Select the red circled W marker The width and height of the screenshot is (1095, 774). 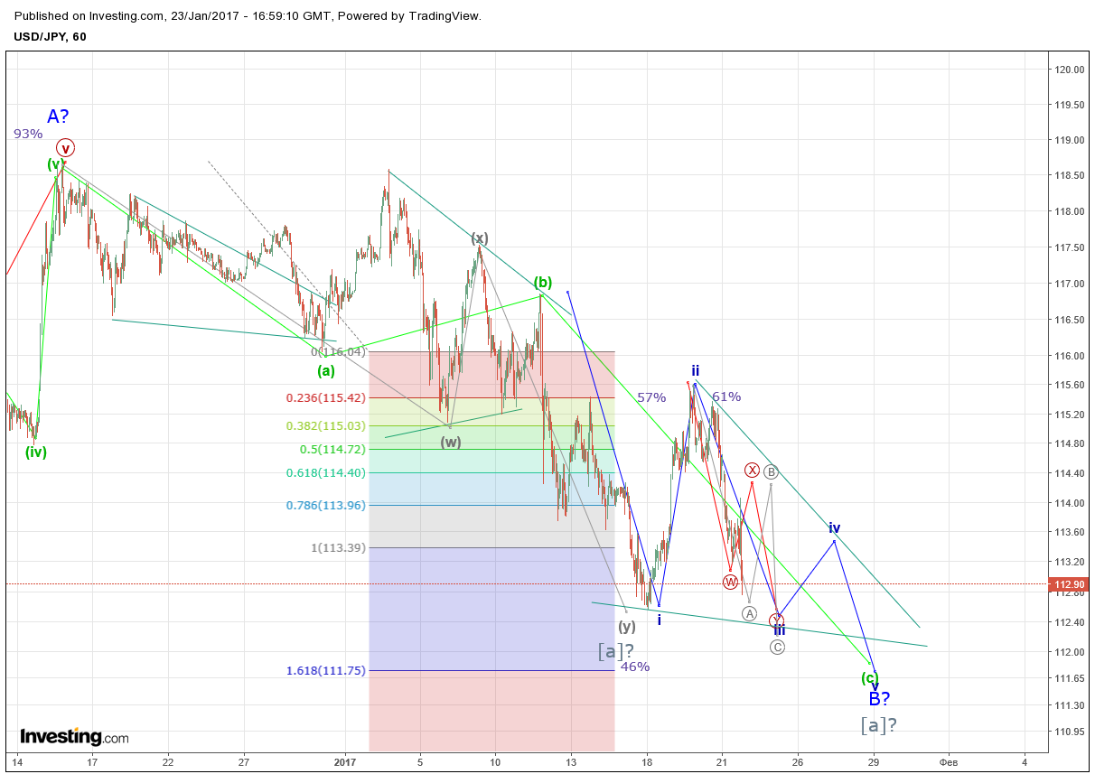click(730, 582)
